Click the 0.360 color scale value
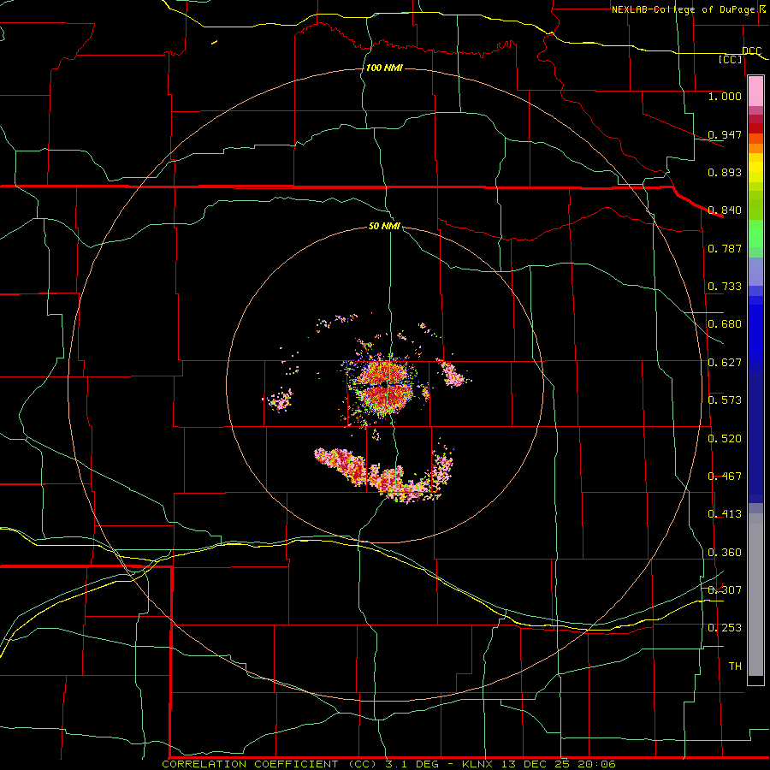Image resolution: width=770 pixels, height=770 pixels. (725, 553)
